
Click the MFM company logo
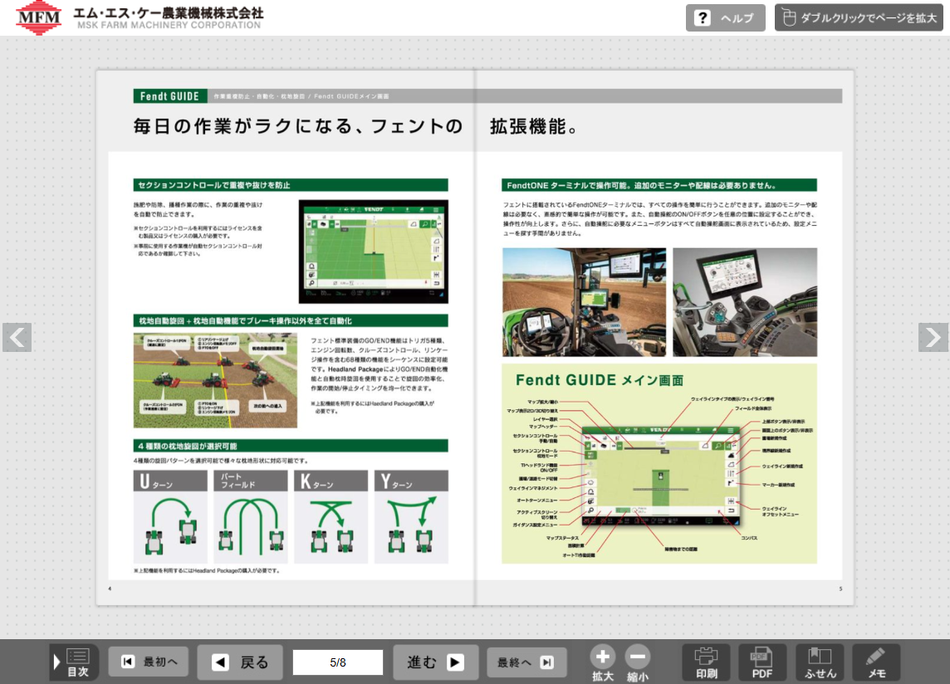38,17
